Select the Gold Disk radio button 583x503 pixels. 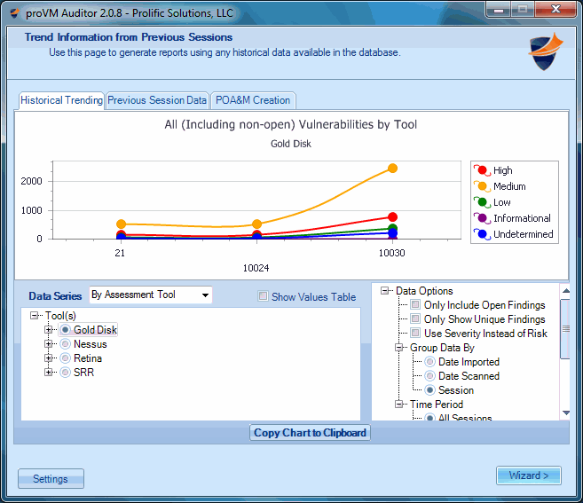pyautogui.click(x=65, y=330)
